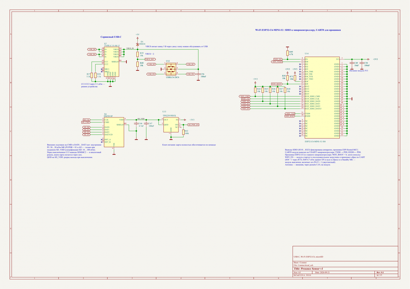Select the X6 DM3D-SF card socket symbol

[x=114, y=132]
